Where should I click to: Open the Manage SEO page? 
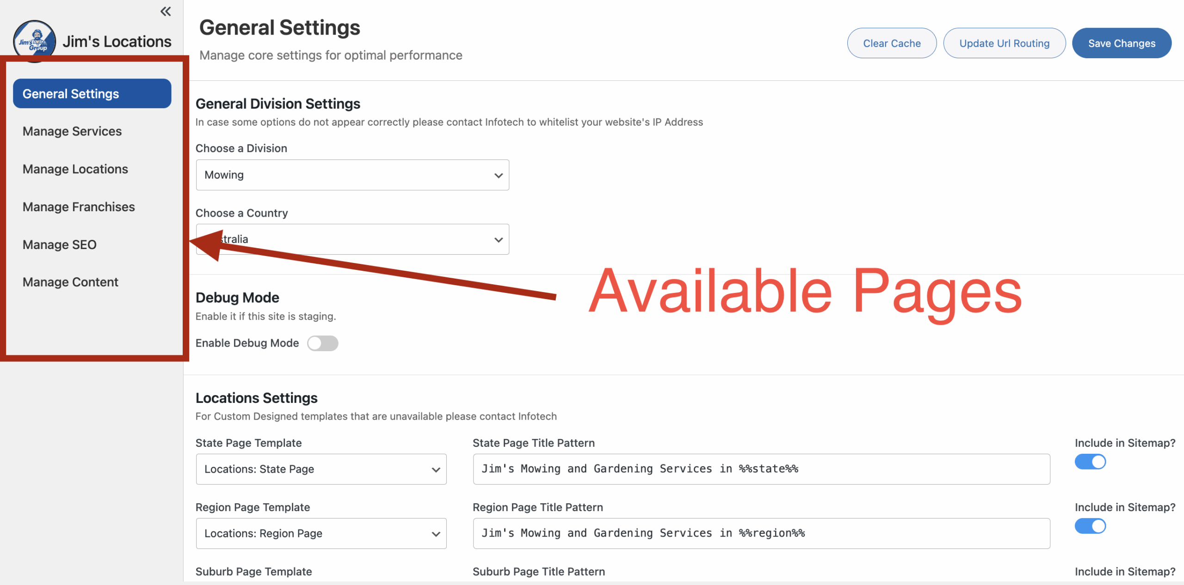point(60,244)
